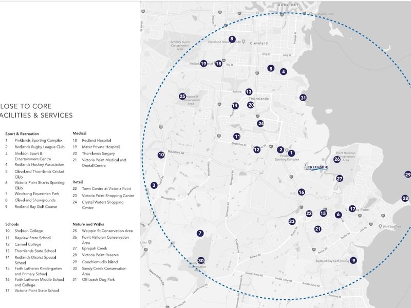Click map marker 24 on the map
This screenshot has width=411, height=308.
(260, 123)
